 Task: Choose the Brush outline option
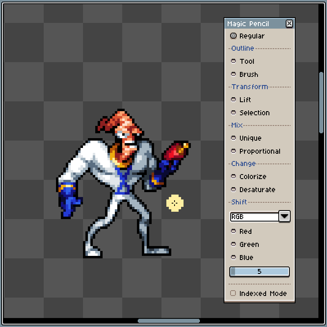(x=244, y=74)
